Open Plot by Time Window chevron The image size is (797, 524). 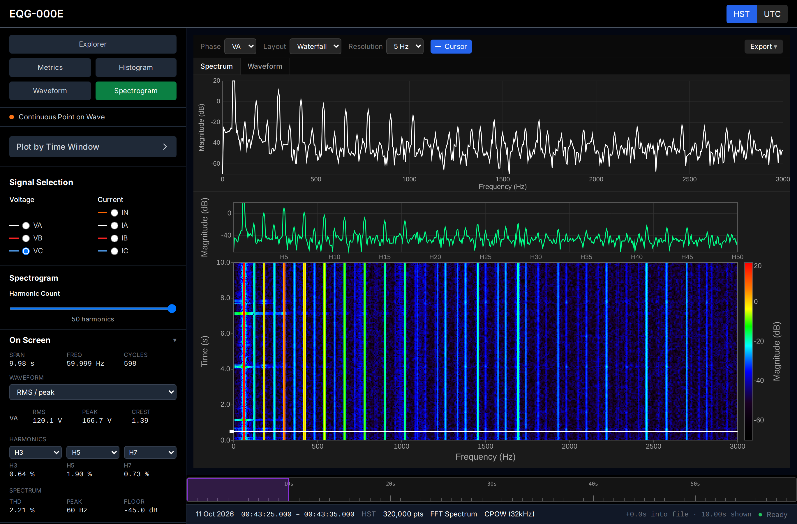point(165,146)
